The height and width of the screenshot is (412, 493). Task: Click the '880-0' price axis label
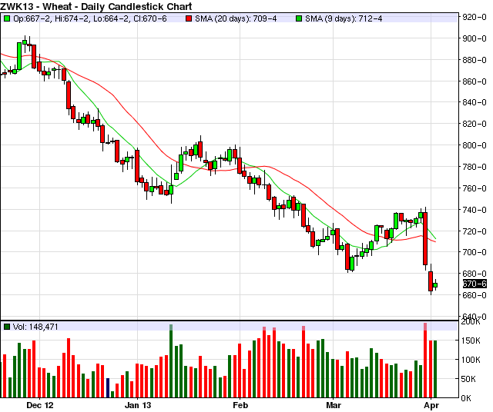pyautogui.click(x=475, y=60)
